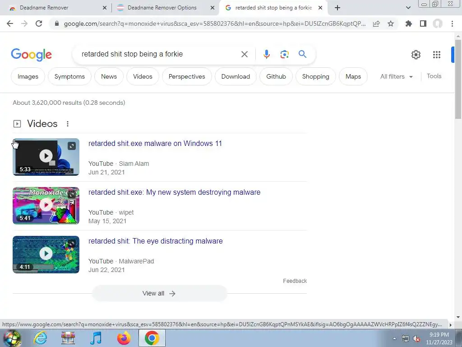Share this page via share icon
This screenshot has width=462, height=347.
click(x=376, y=23)
